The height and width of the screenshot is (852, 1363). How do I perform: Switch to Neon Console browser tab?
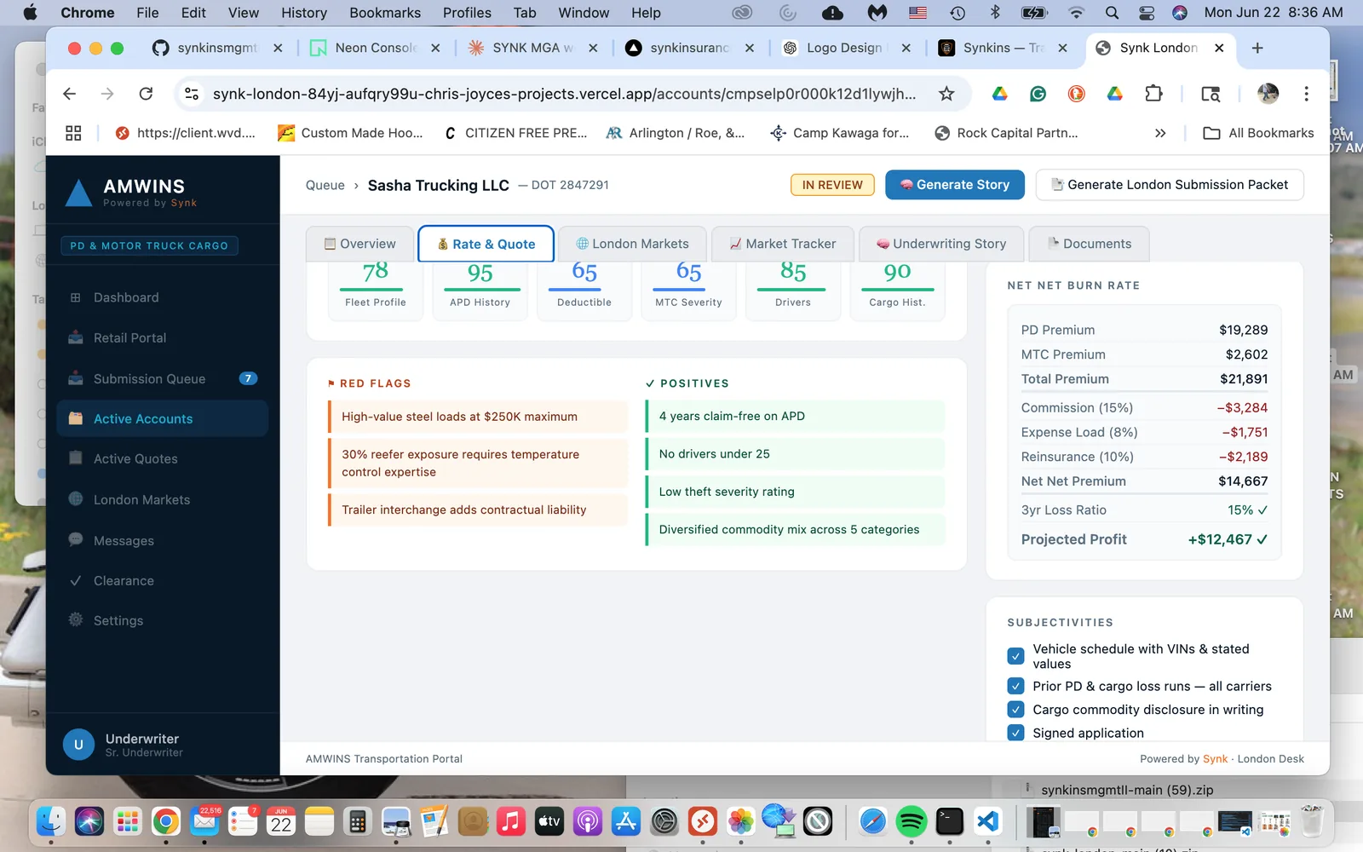coord(375,48)
